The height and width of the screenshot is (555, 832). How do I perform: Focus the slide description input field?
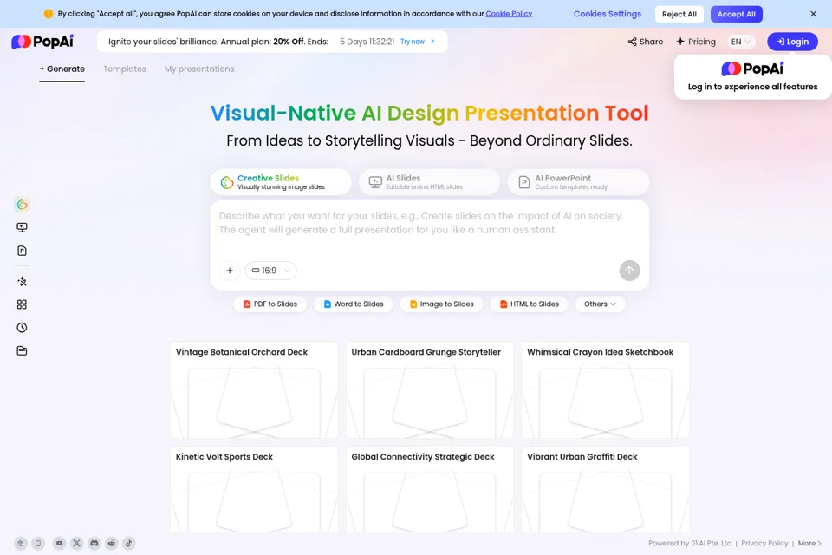[429, 230]
